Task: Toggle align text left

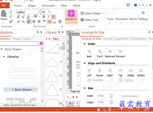Action: coord(29,22)
